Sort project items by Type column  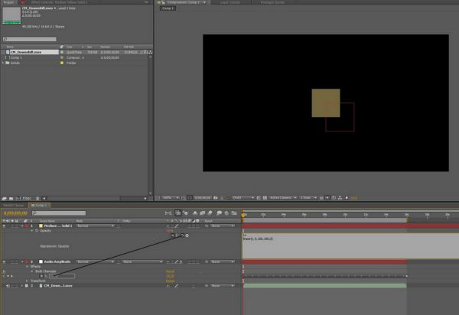click(70, 47)
